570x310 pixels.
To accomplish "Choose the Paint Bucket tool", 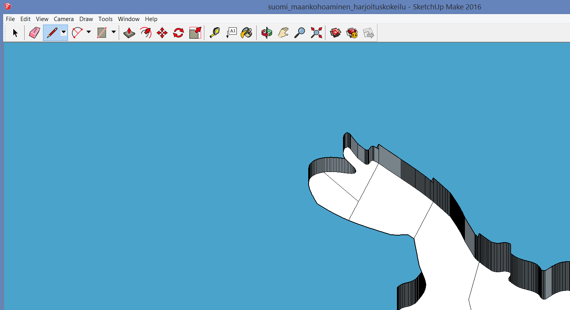I will [x=247, y=33].
